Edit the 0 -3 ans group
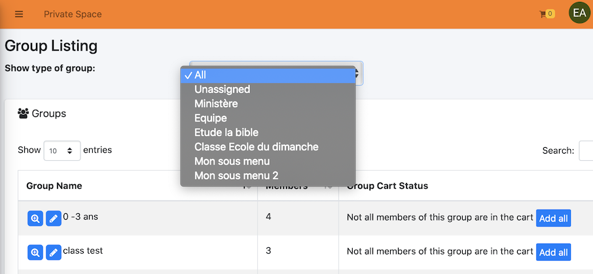Viewport: 593px width, 274px height. (54, 218)
